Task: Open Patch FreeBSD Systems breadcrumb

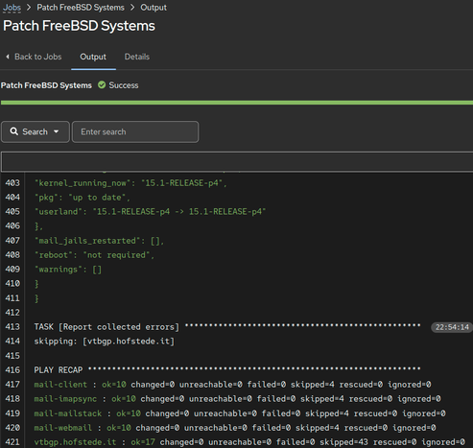Action: pos(81,8)
